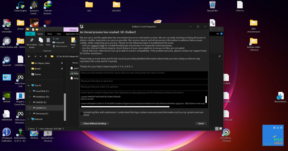Open Explorer help question mark icon
This screenshot has width=288, height=151.
pos(221,34)
